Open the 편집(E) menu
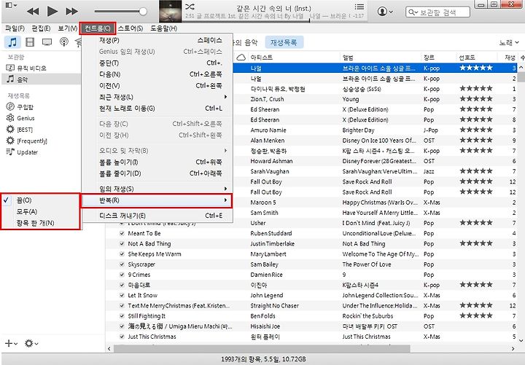This screenshot has width=525, height=365. (41, 28)
